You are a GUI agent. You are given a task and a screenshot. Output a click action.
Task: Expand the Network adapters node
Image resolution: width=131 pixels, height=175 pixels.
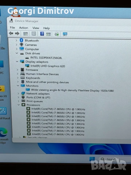(18, 93)
